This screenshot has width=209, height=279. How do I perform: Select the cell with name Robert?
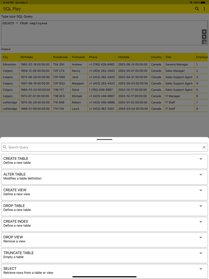click(x=79, y=102)
